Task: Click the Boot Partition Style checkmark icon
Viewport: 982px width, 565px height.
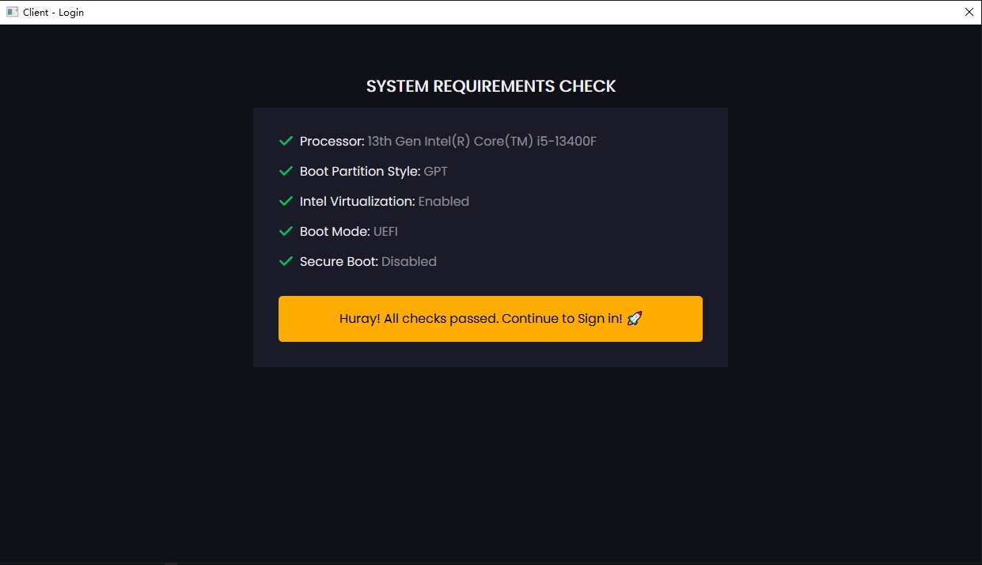Action: click(x=286, y=172)
